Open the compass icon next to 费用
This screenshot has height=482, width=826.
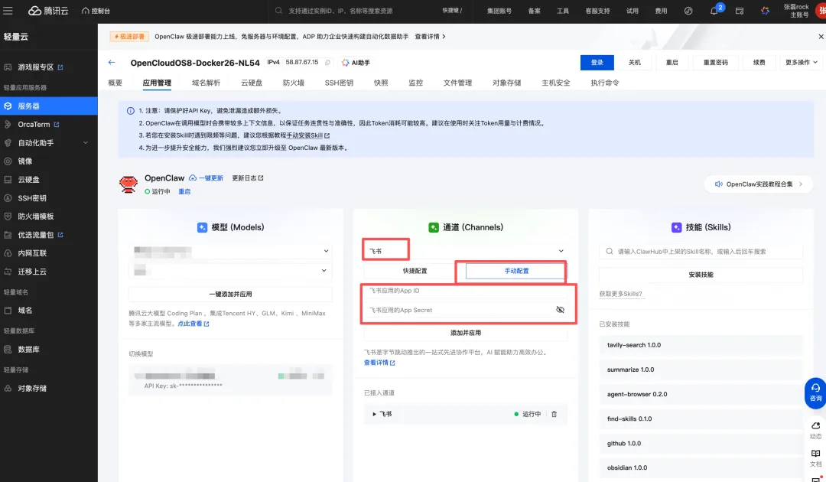coord(688,11)
